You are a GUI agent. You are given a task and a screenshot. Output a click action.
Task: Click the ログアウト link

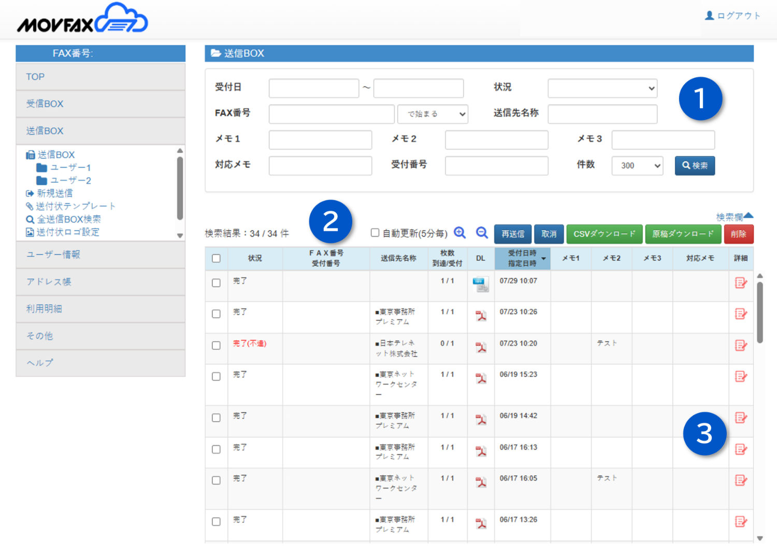739,16
